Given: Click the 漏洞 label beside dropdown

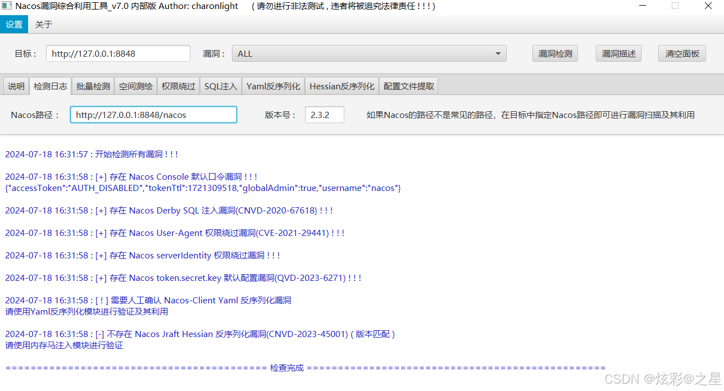Looking at the screenshot, I should 214,54.
